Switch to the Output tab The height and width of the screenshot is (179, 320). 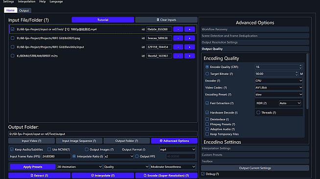coord(24,10)
